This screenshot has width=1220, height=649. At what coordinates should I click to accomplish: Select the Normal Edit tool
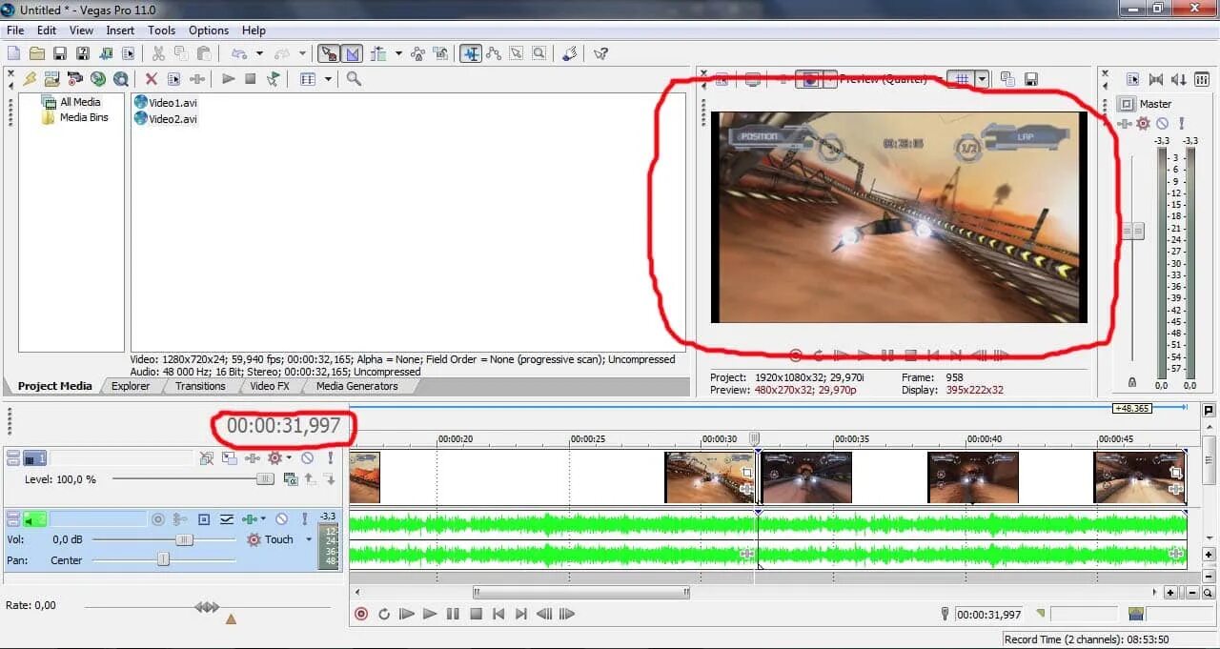(x=471, y=53)
